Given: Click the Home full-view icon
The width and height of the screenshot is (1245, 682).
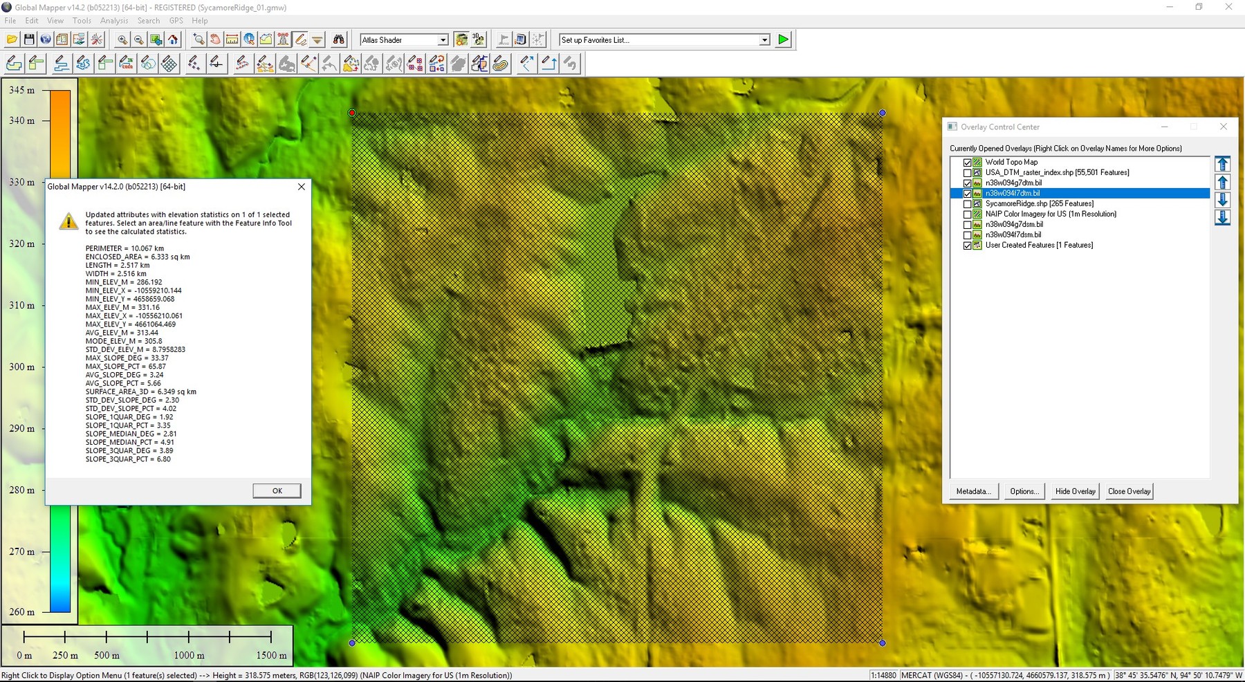Looking at the screenshot, I should [173, 39].
